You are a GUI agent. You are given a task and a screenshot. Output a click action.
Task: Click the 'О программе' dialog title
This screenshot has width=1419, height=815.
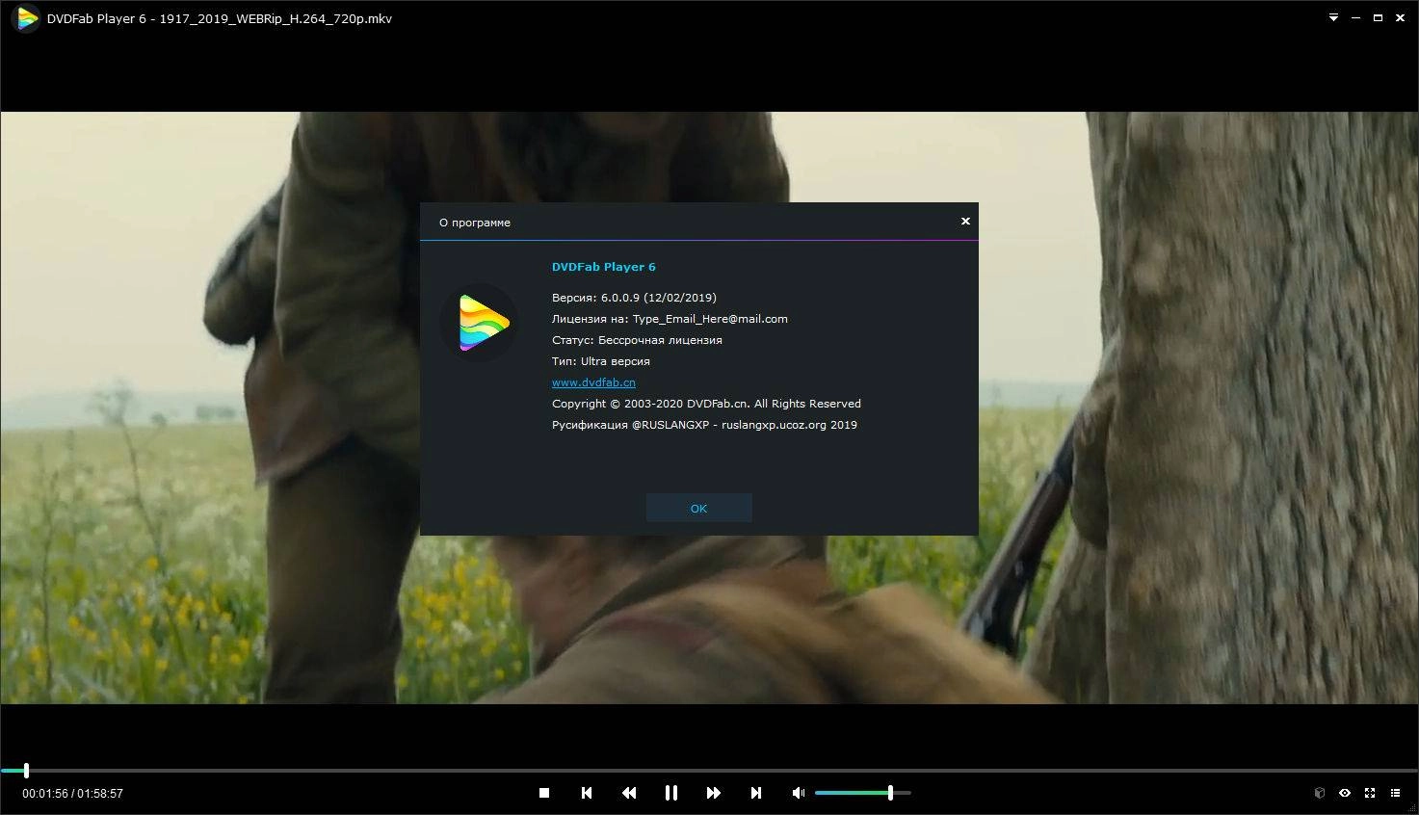tap(475, 223)
